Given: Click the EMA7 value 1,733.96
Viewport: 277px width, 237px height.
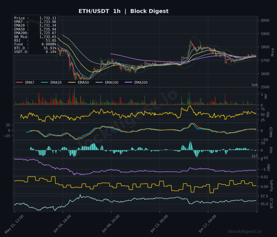Looking at the screenshot, I should [x=48, y=22].
